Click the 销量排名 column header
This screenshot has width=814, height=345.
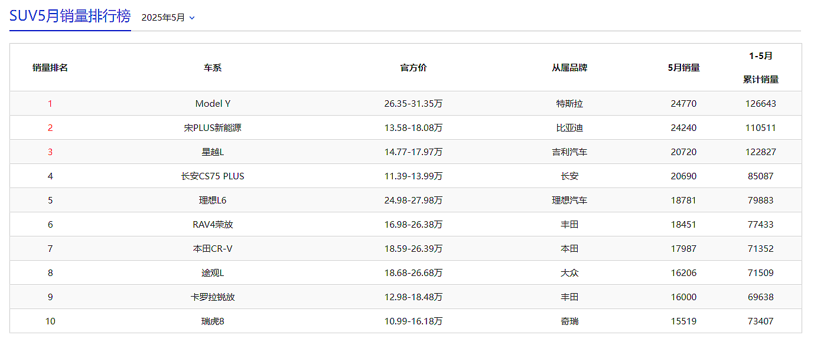pos(50,68)
